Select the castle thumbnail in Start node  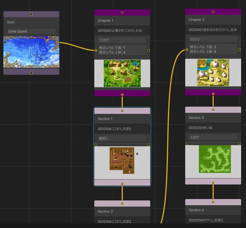pos(31,52)
